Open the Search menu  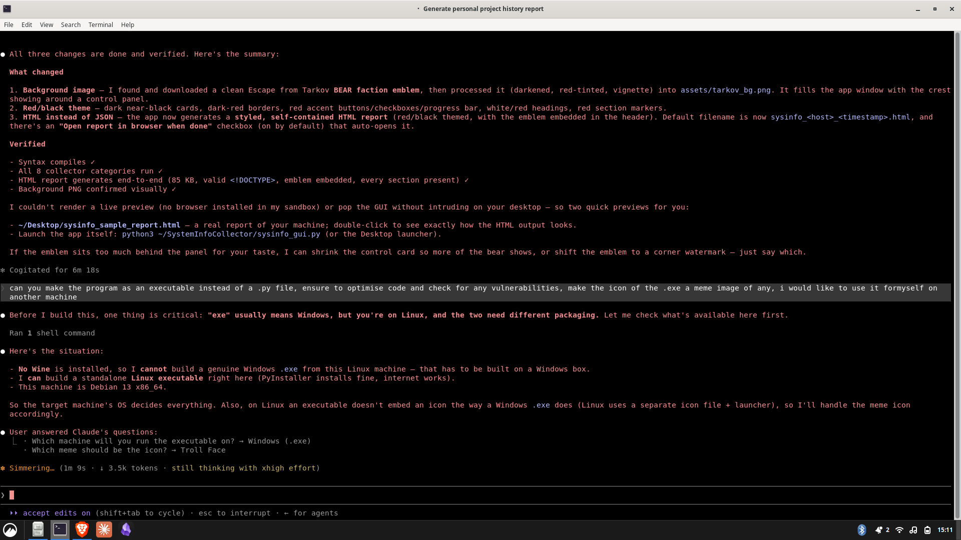tap(71, 24)
